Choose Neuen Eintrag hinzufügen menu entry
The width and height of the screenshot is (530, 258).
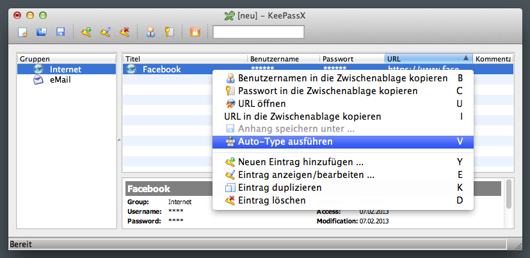tap(343, 162)
